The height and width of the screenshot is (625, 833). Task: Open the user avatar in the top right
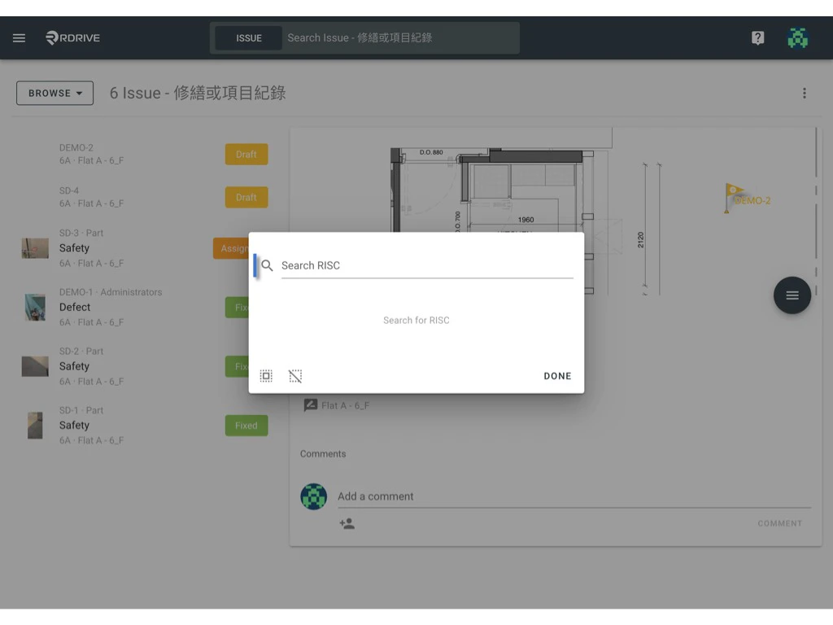click(x=797, y=37)
